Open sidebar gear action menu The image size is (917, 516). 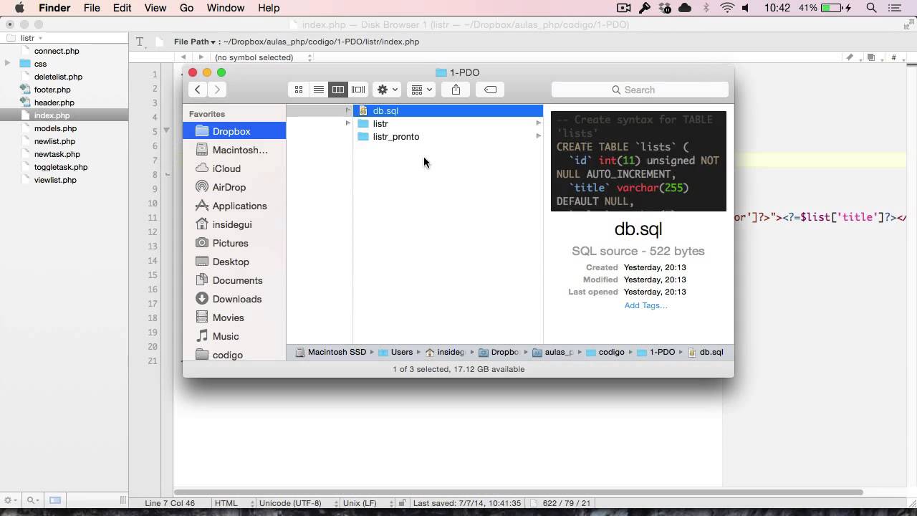pyautogui.click(x=9, y=500)
